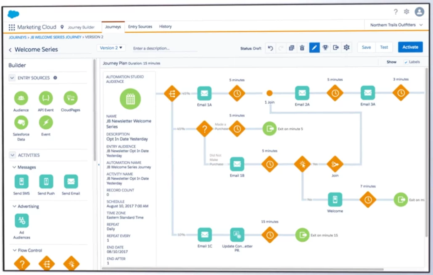The height and width of the screenshot is (275, 433).
Task: Click the copy journey icon
Action: (x=291, y=48)
